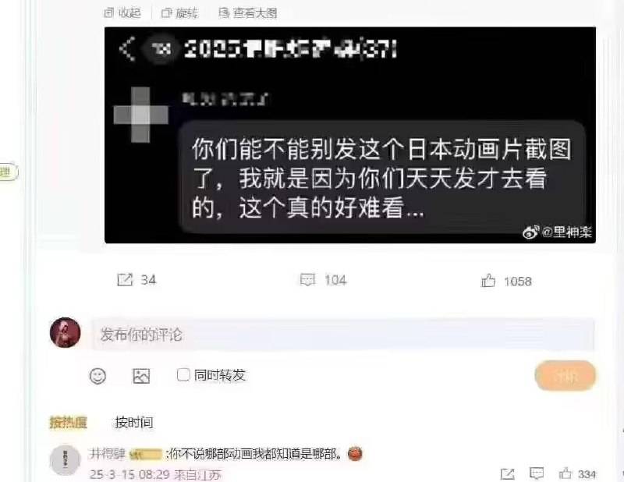The height and width of the screenshot is (482, 624).
Task: Reply to the comment by 井得肆
Action: point(537,473)
